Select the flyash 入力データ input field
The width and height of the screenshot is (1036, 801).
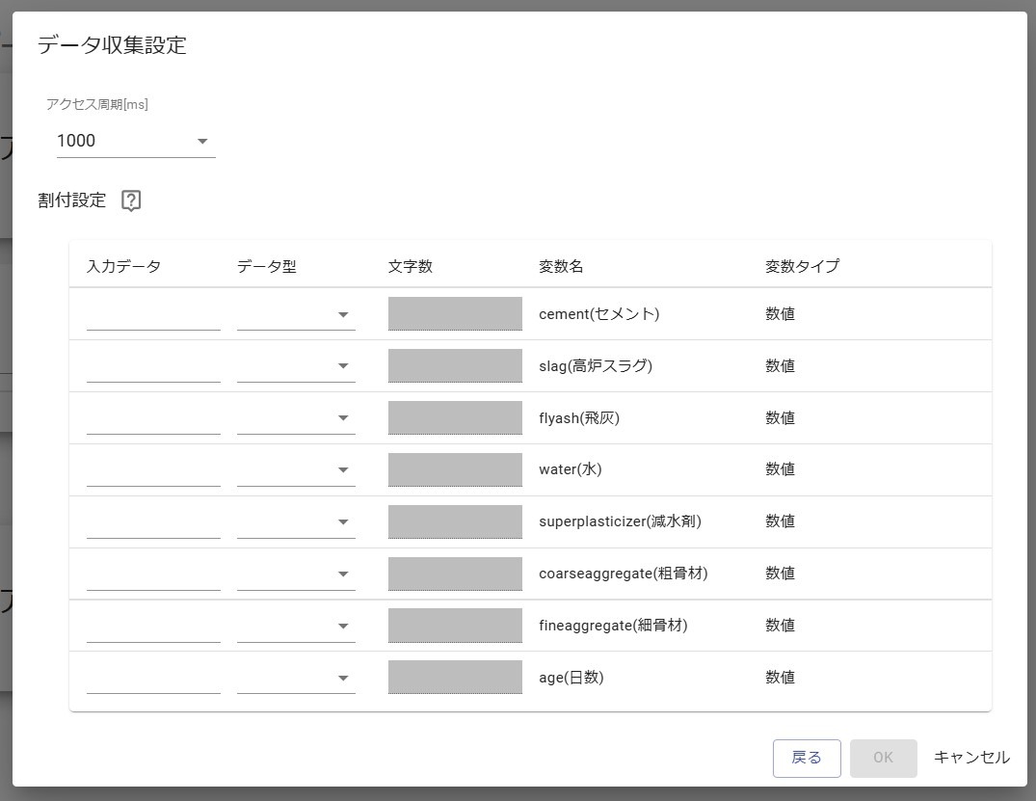(x=153, y=419)
